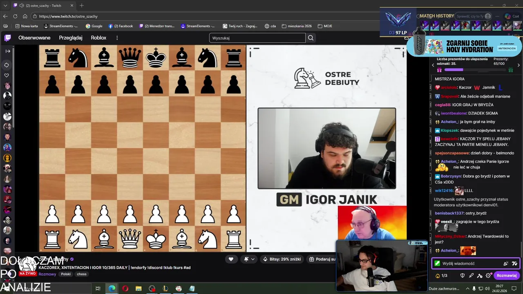
Task: Click chess tag
Action: pos(82,274)
